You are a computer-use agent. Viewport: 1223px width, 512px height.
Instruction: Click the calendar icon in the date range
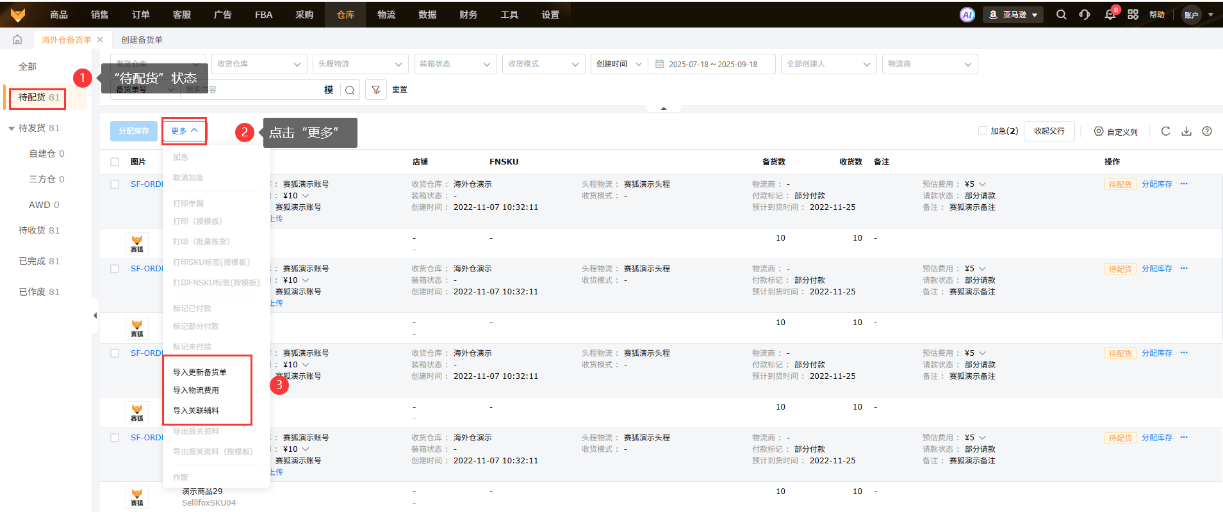pos(659,64)
